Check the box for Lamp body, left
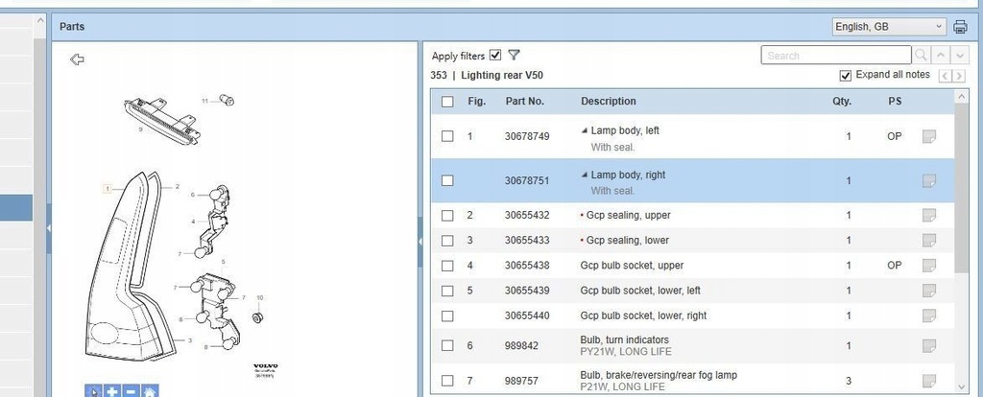Viewport: 983px width, 397px height. click(447, 136)
